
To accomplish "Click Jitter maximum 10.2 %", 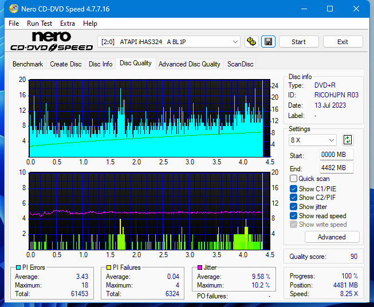I will (x=261, y=285).
